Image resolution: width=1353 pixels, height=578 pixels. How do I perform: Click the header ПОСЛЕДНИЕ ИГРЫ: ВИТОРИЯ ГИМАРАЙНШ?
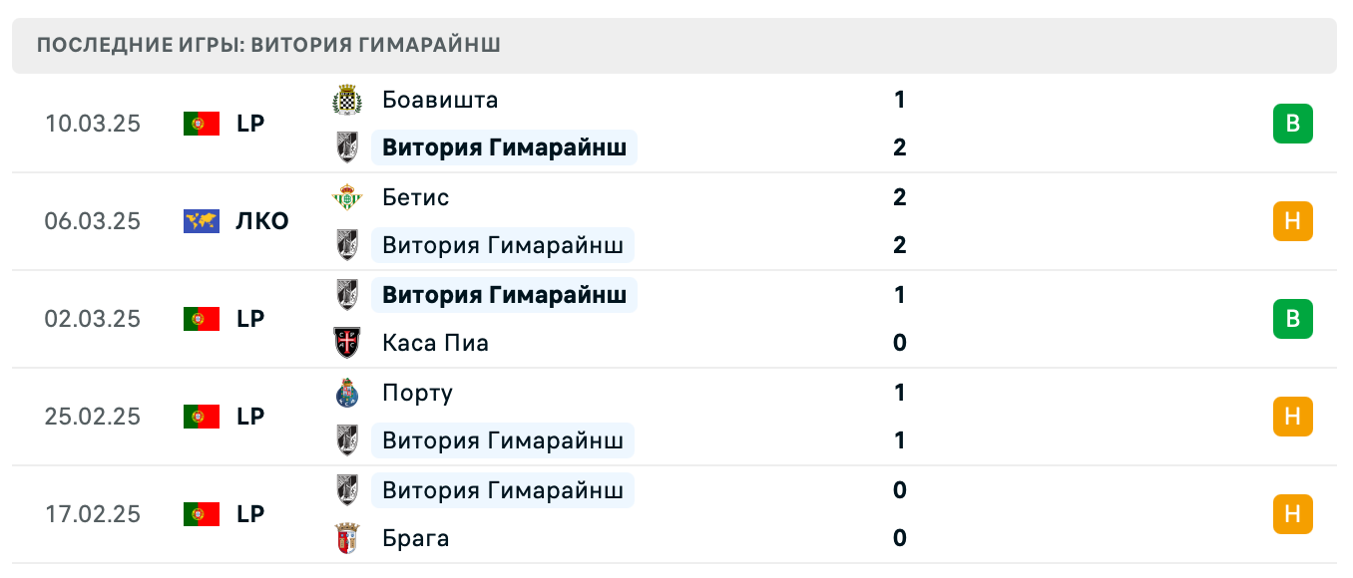(x=268, y=44)
